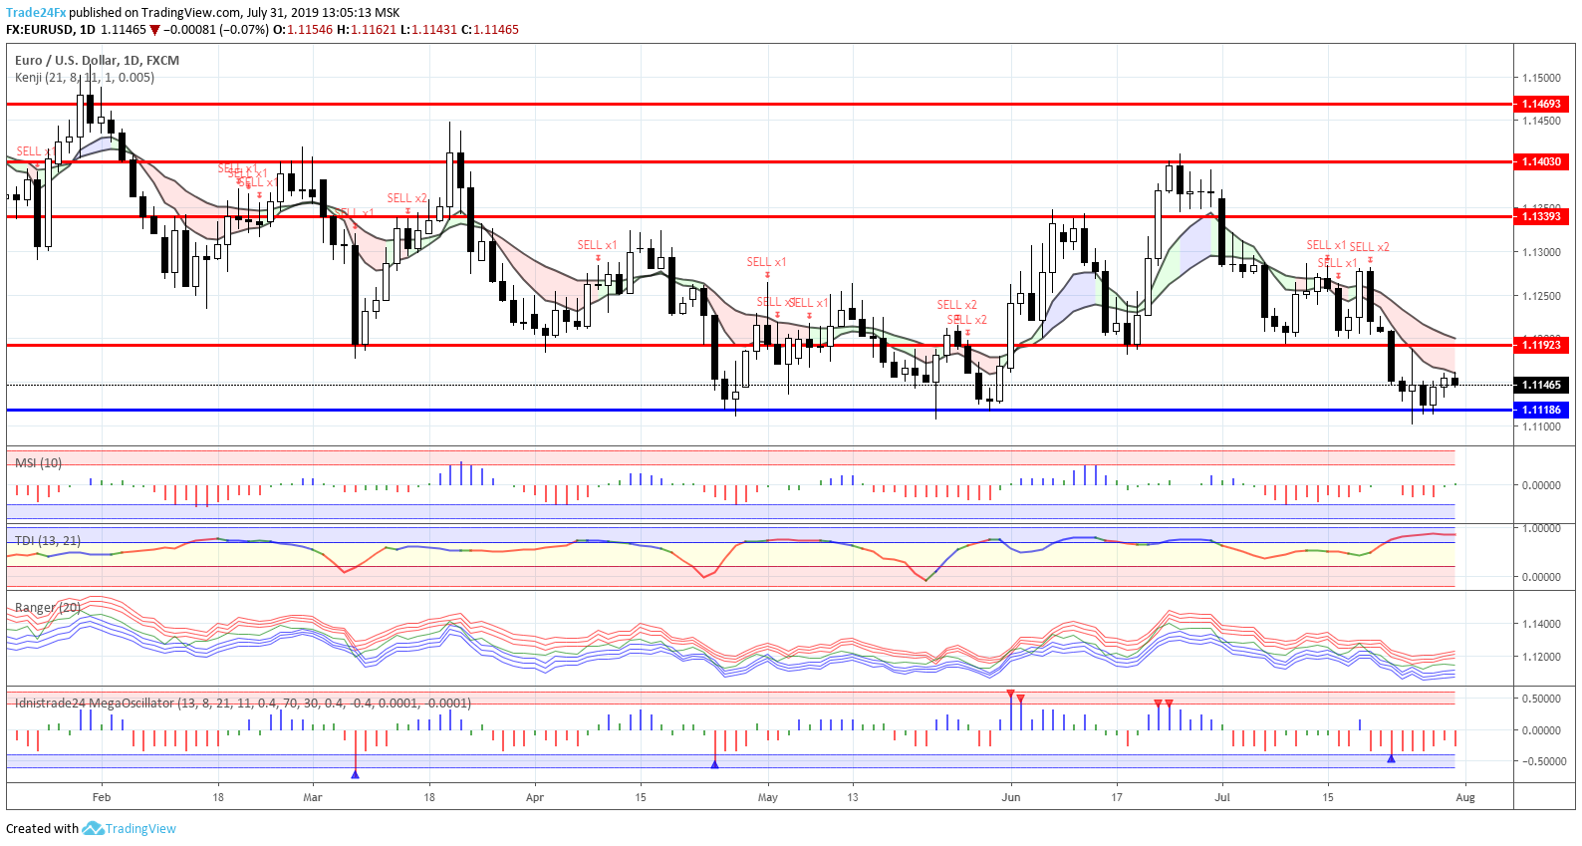Click the 1.14693 red price label

(1541, 104)
